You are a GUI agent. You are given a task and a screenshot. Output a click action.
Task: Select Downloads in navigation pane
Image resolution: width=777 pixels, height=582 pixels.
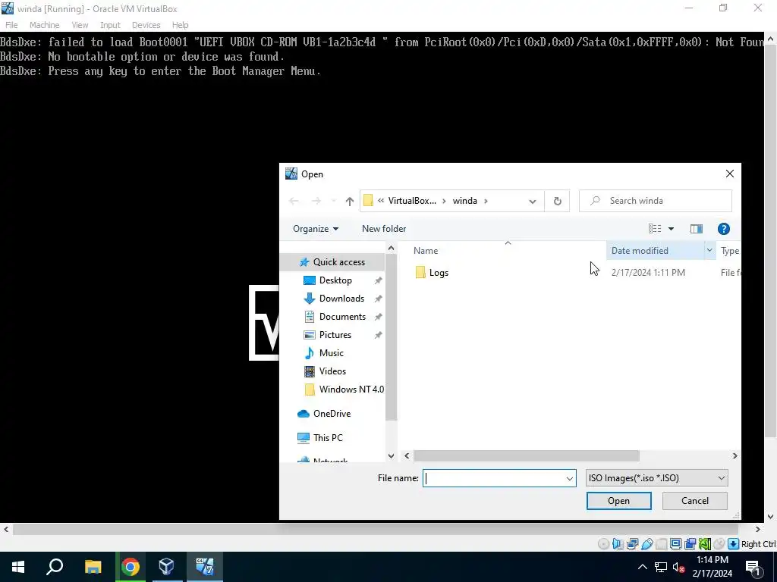pos(341,299)
